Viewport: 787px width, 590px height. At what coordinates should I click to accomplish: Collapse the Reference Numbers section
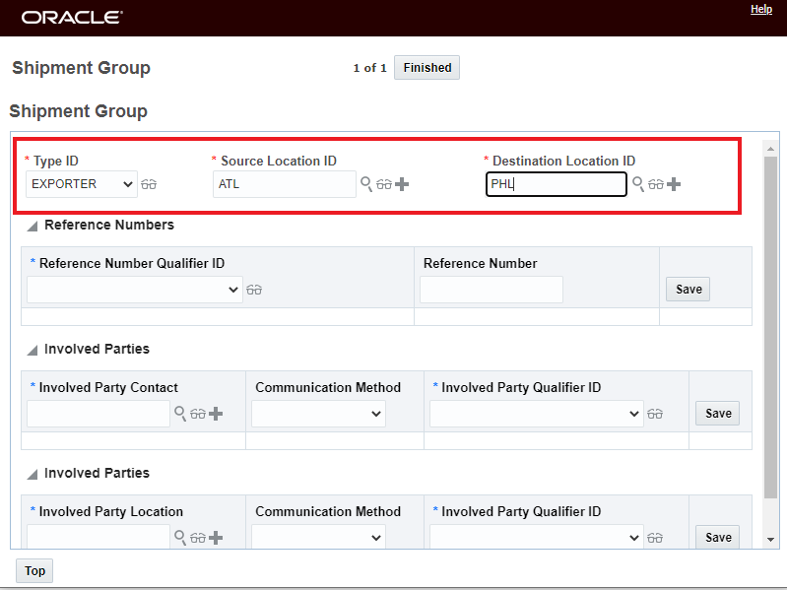tap(33, 226)
